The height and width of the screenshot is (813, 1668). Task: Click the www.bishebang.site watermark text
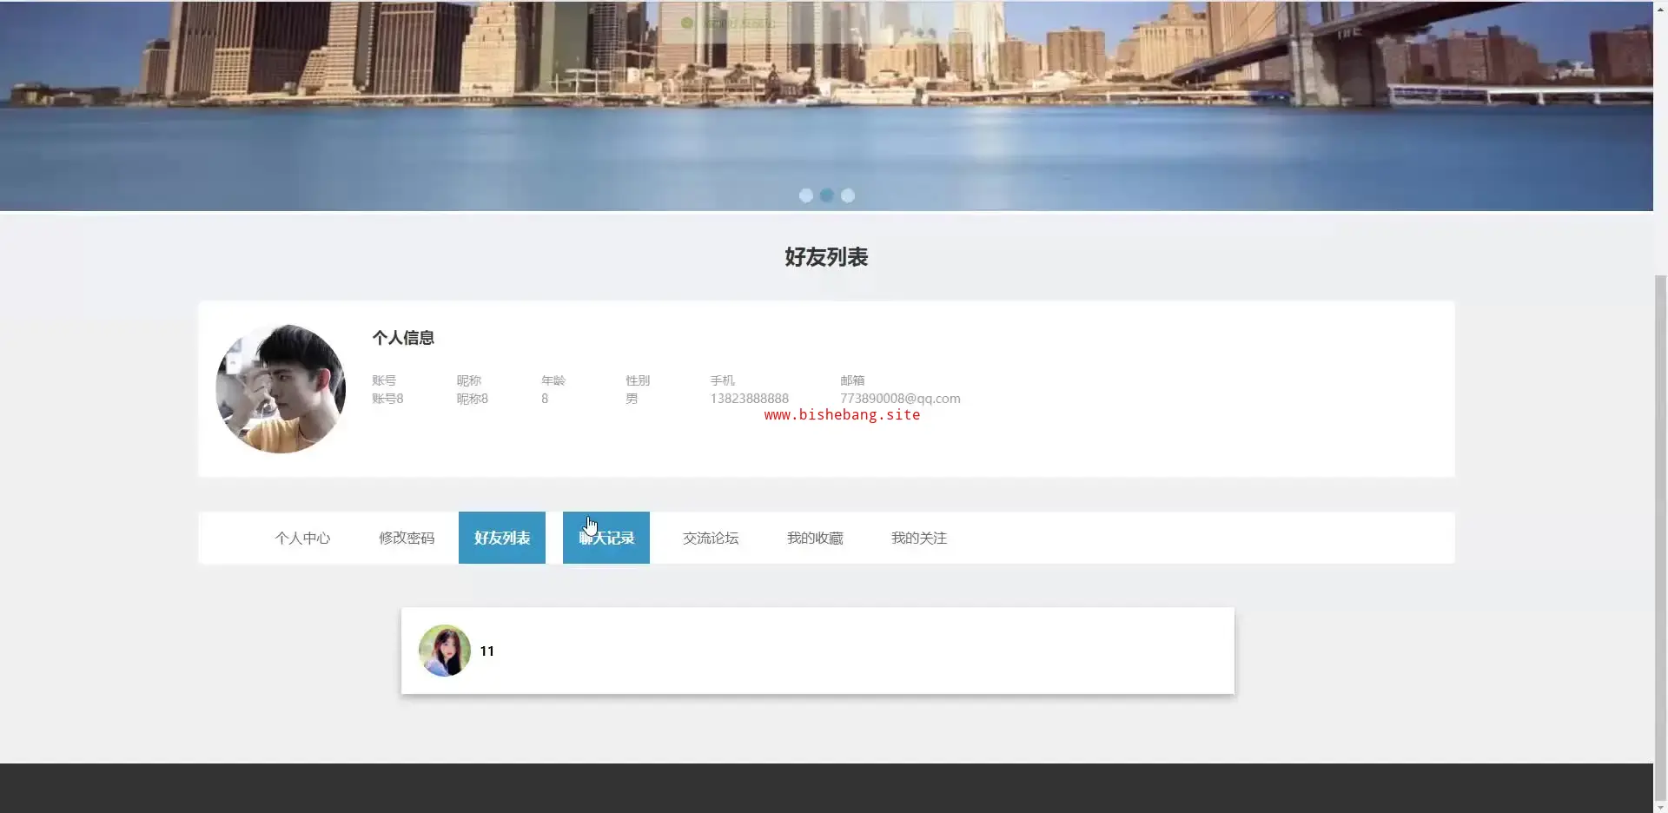pyautogui.click(x=842, y=415)
